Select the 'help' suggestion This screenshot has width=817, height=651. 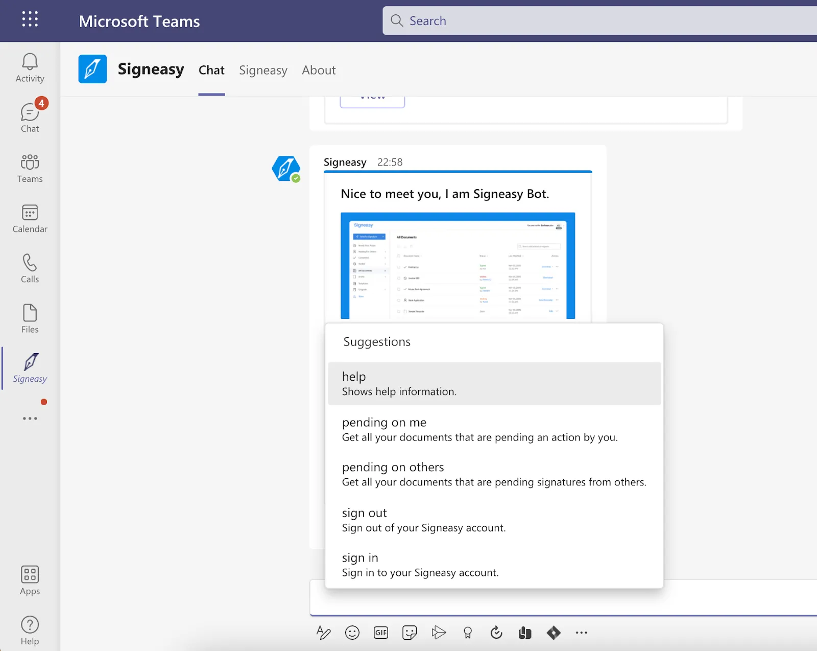coord(494,384)
